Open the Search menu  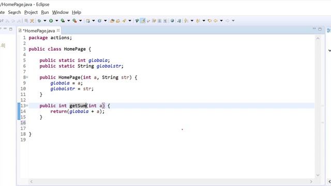pyautogui.click(x=14, y=12)
